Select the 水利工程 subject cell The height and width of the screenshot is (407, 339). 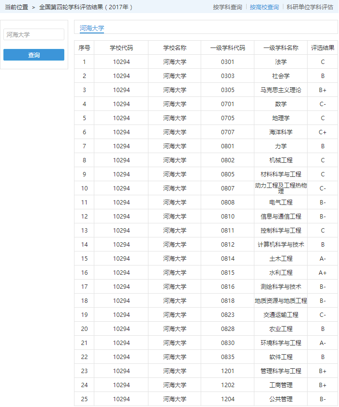(281, 272)
